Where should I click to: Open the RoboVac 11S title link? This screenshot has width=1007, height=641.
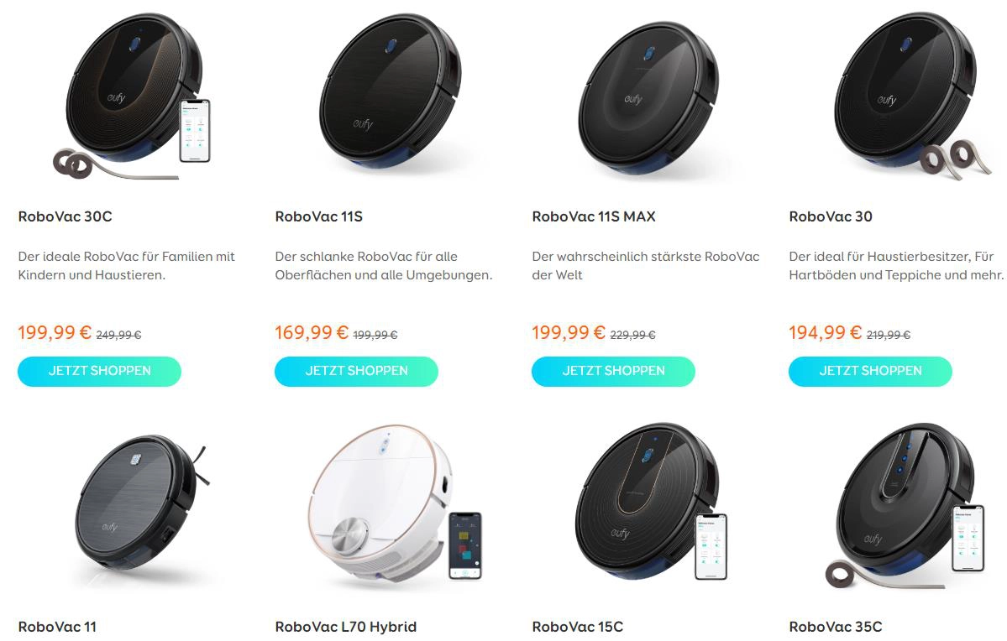318,216
